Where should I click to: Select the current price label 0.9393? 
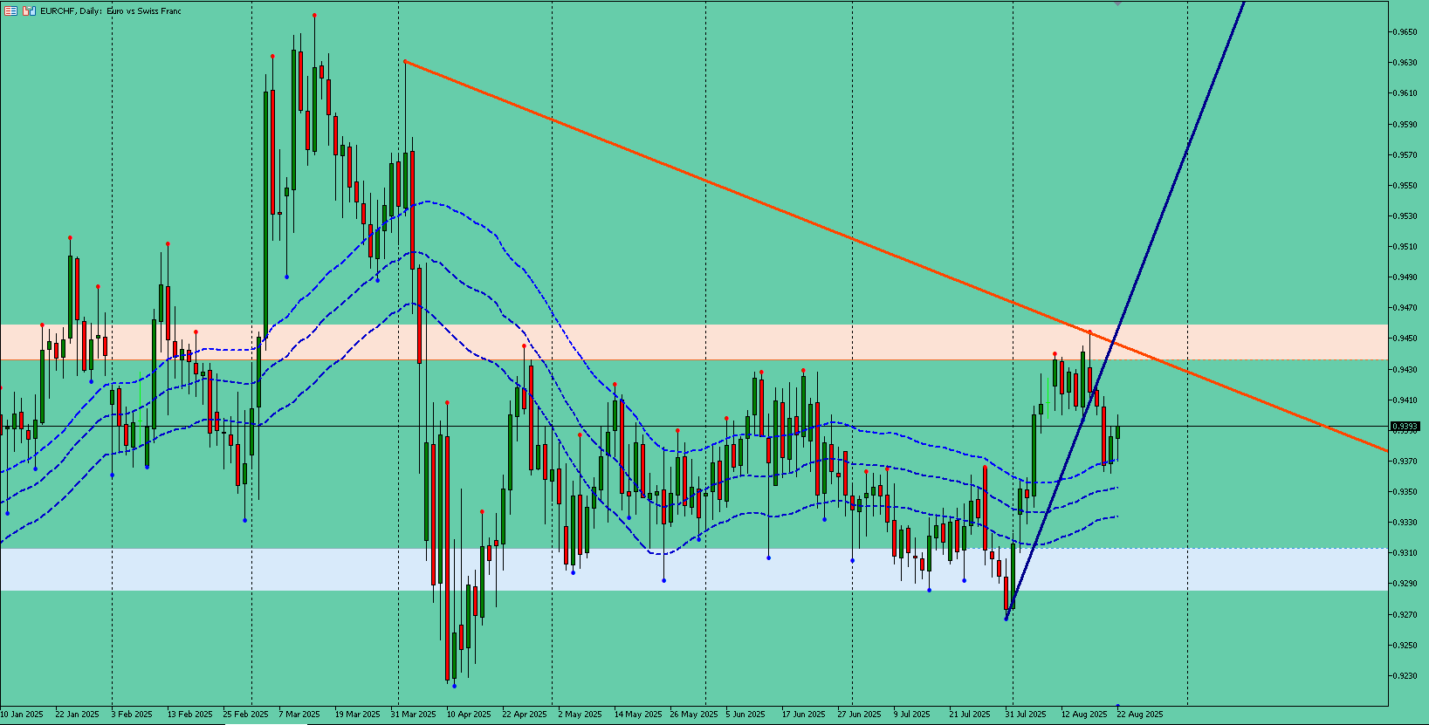point(1405,427)
